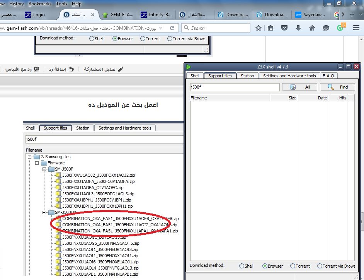The image size is (364, 280).
Task: Select Browser download method in Z3X shell window
Action: 265,266
